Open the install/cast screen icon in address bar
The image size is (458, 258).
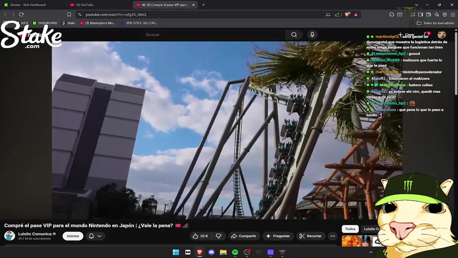pos(328,15)
